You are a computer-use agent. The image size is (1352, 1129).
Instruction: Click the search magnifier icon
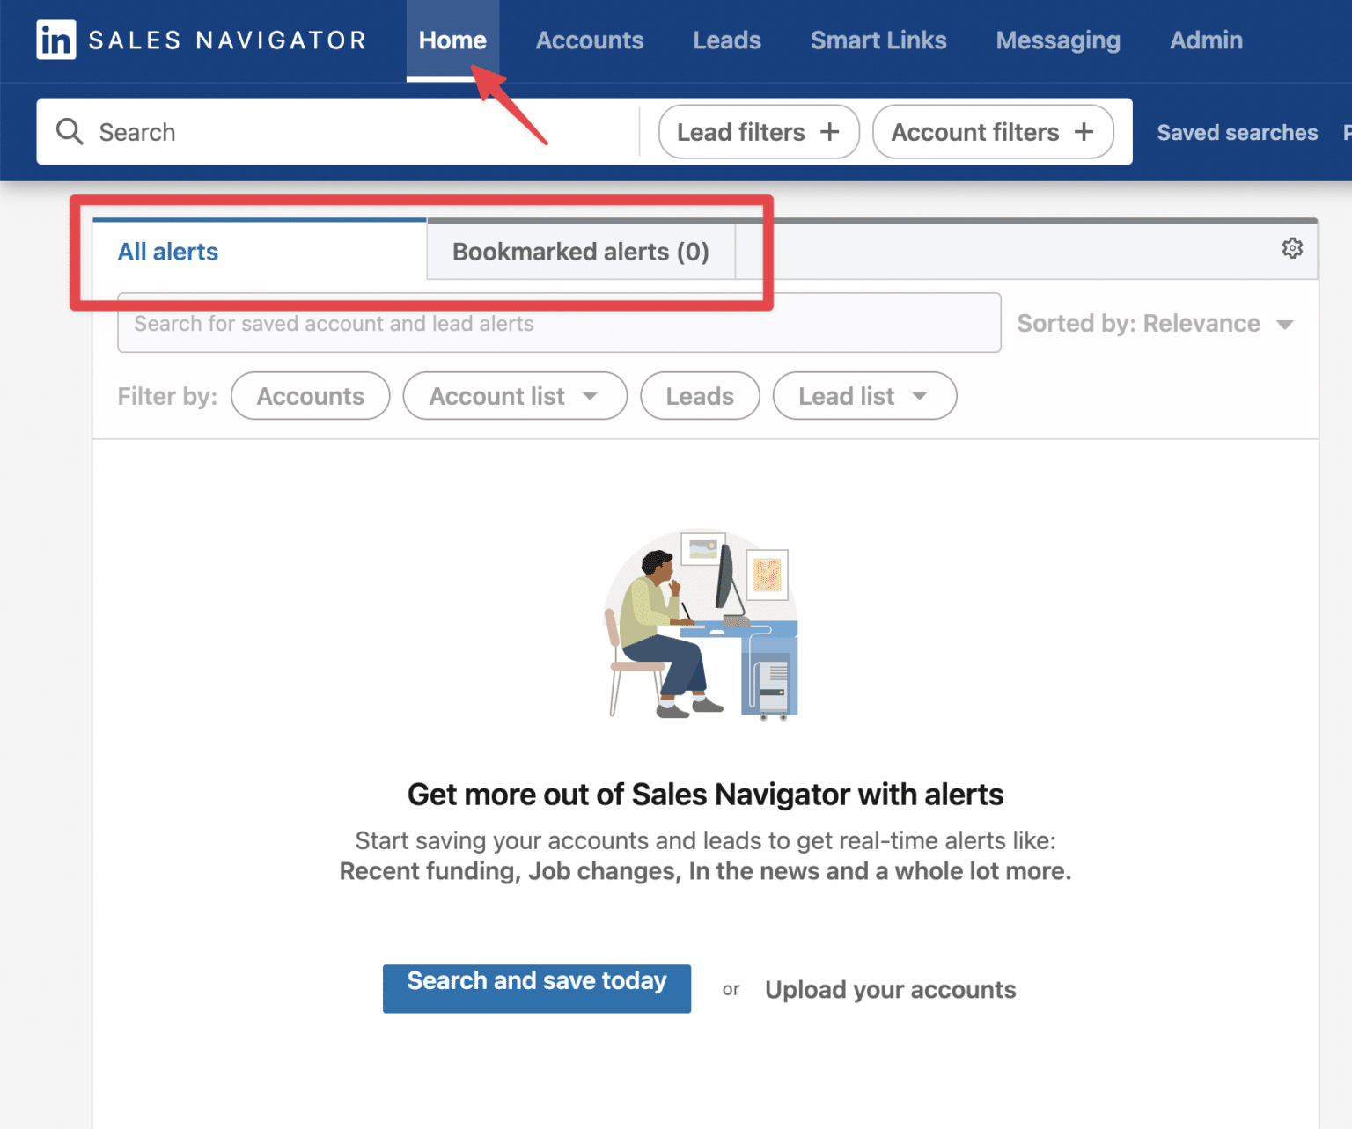[x=70, y=131]
